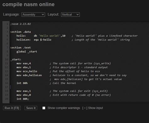
Task: Click line number 1 in the gutter
Action: click(x=7, y=24)
